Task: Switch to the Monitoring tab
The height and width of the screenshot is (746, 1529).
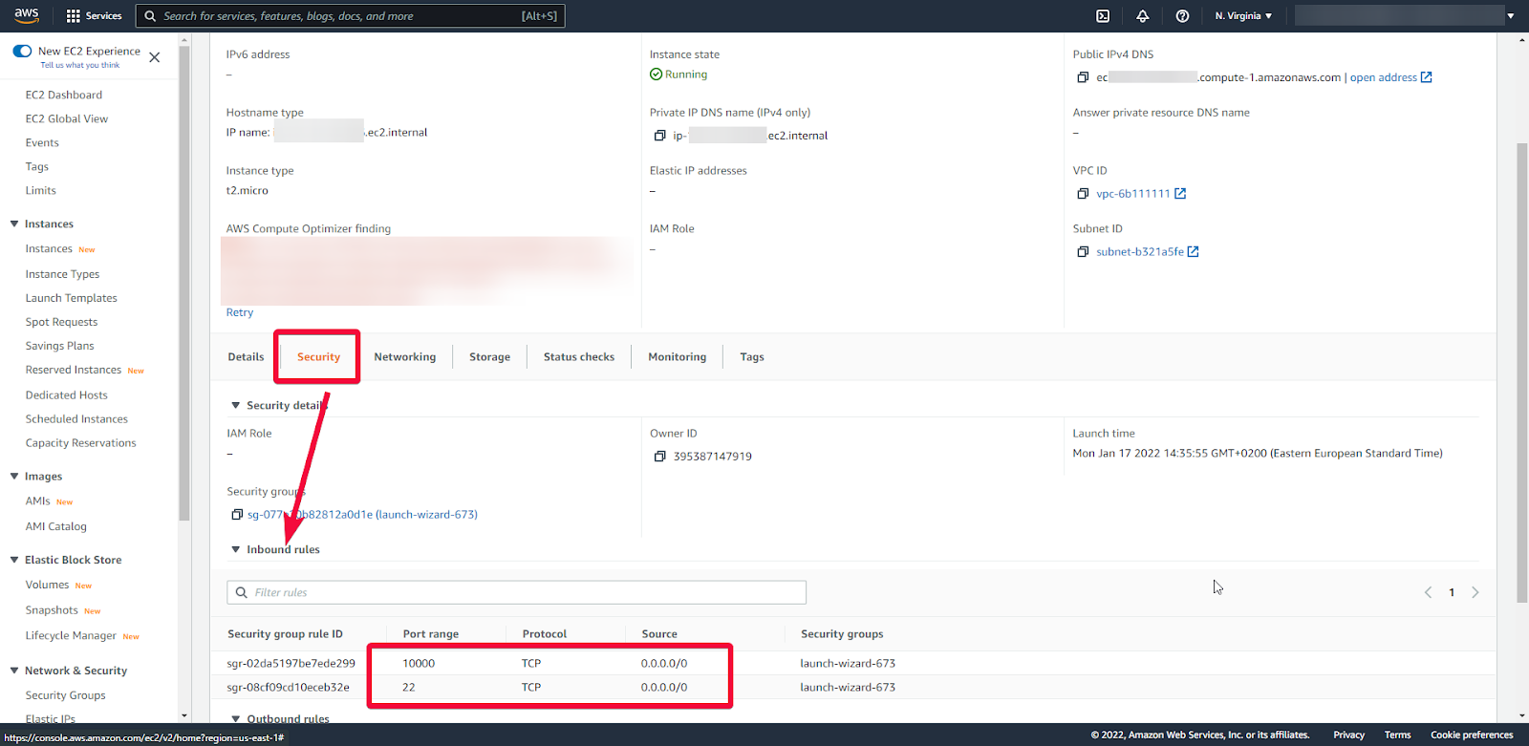Action: 678,357
